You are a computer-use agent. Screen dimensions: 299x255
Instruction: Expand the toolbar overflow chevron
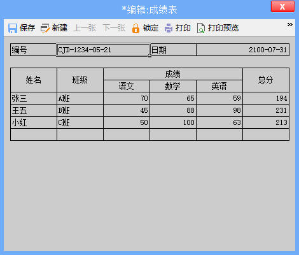coord(290,25)
